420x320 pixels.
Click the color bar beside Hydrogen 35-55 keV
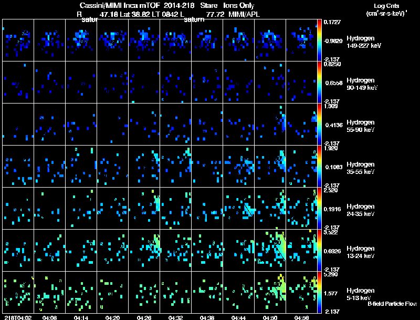pos(319,166)
